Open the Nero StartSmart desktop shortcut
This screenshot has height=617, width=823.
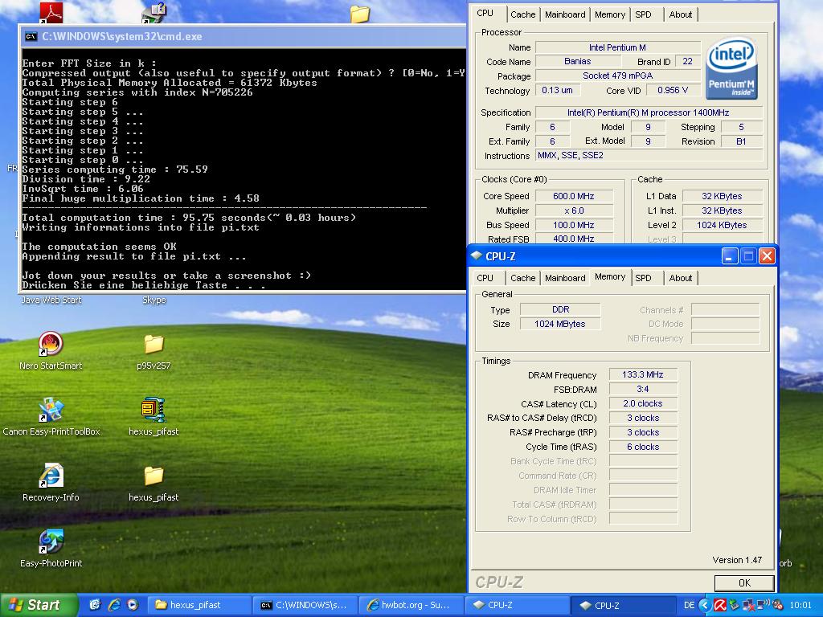coord(51,344)
